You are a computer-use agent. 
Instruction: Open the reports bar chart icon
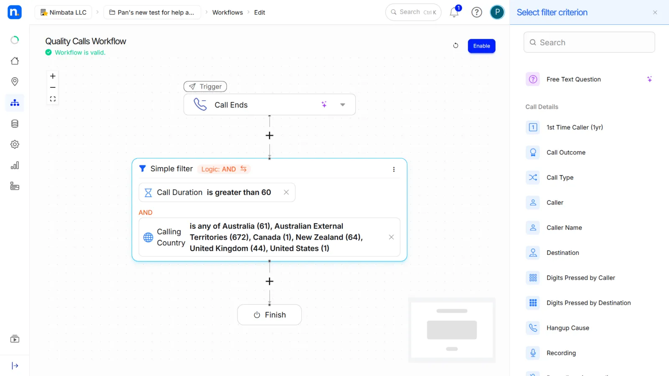click(15, 165)
